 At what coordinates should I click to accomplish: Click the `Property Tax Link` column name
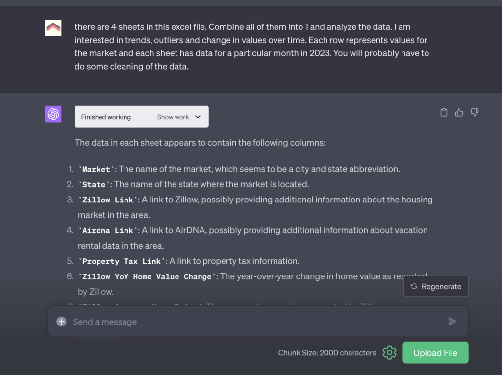pyautogui.click(x=122, y=261)
